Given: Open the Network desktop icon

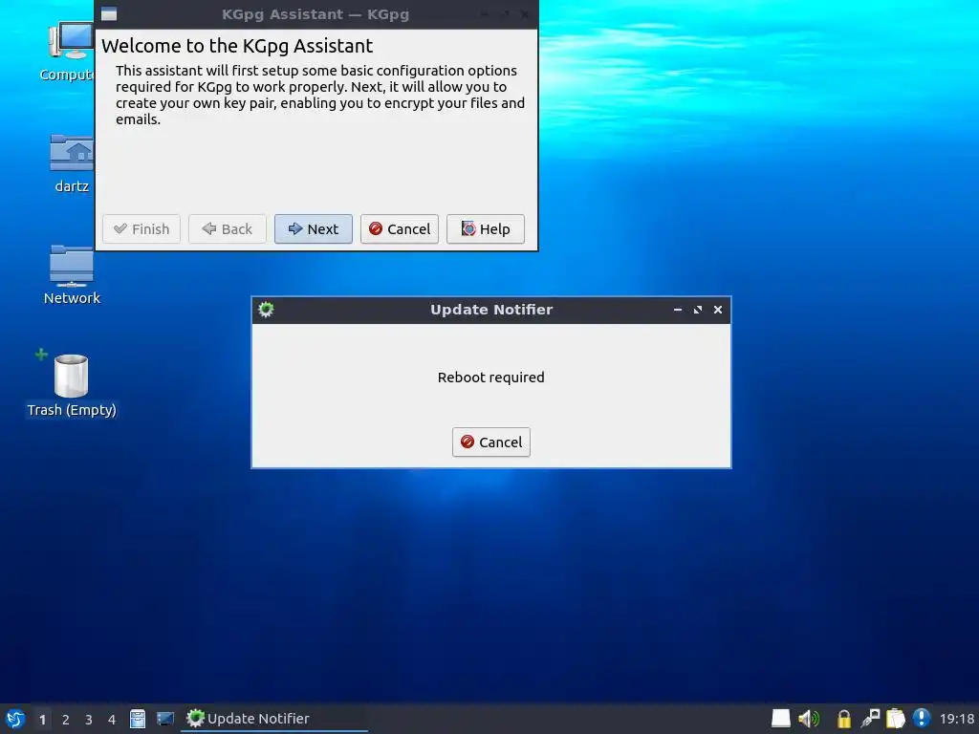Looking at the screenshot, I should point(72,275).
